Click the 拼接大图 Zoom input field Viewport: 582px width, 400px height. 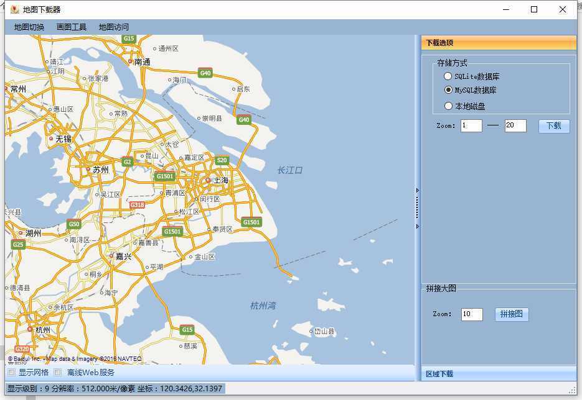[x=472, y=314]
